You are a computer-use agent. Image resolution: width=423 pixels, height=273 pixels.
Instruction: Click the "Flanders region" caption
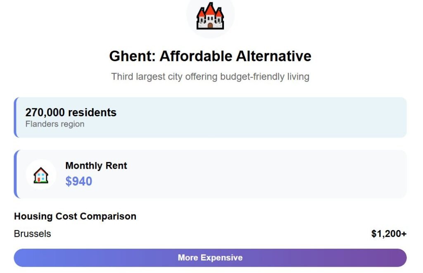click(x=55, y=124)
